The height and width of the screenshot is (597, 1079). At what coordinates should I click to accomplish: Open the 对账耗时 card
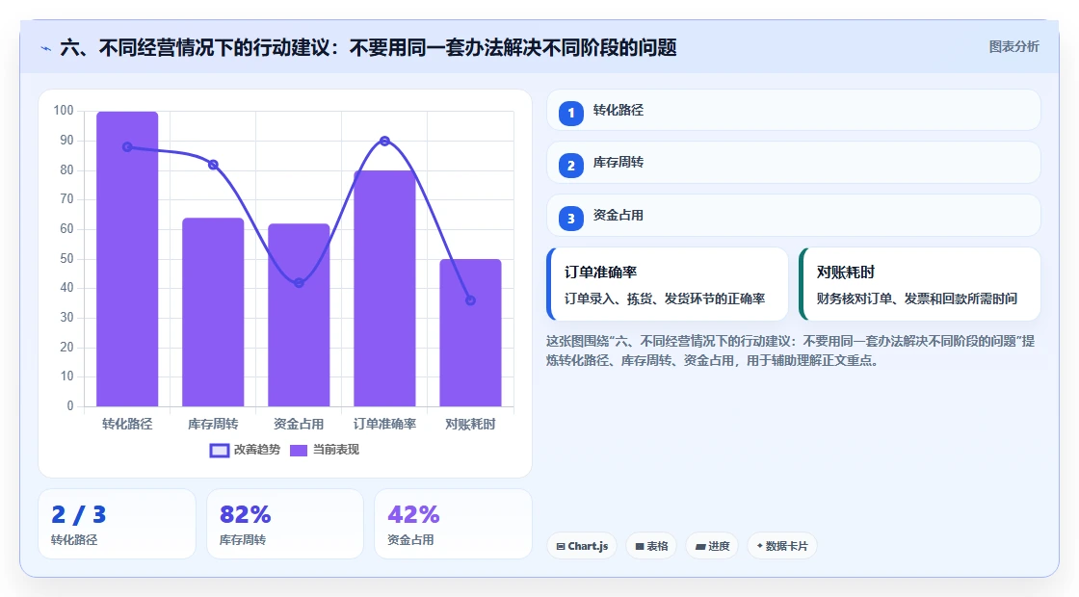pyautogui.click(x=920, y=284)
